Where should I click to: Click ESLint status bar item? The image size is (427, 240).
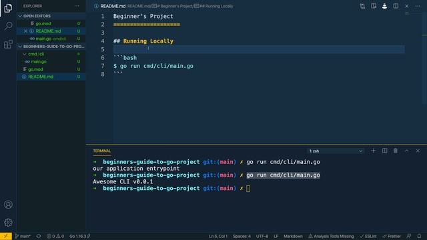point(368,236)
